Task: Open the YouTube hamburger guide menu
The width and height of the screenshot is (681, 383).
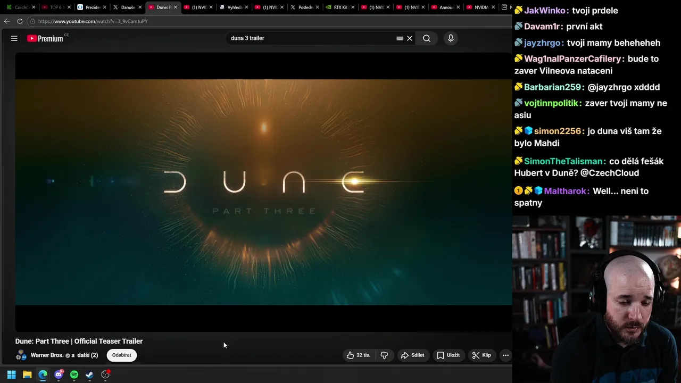Action: click(x=14, y=38)
